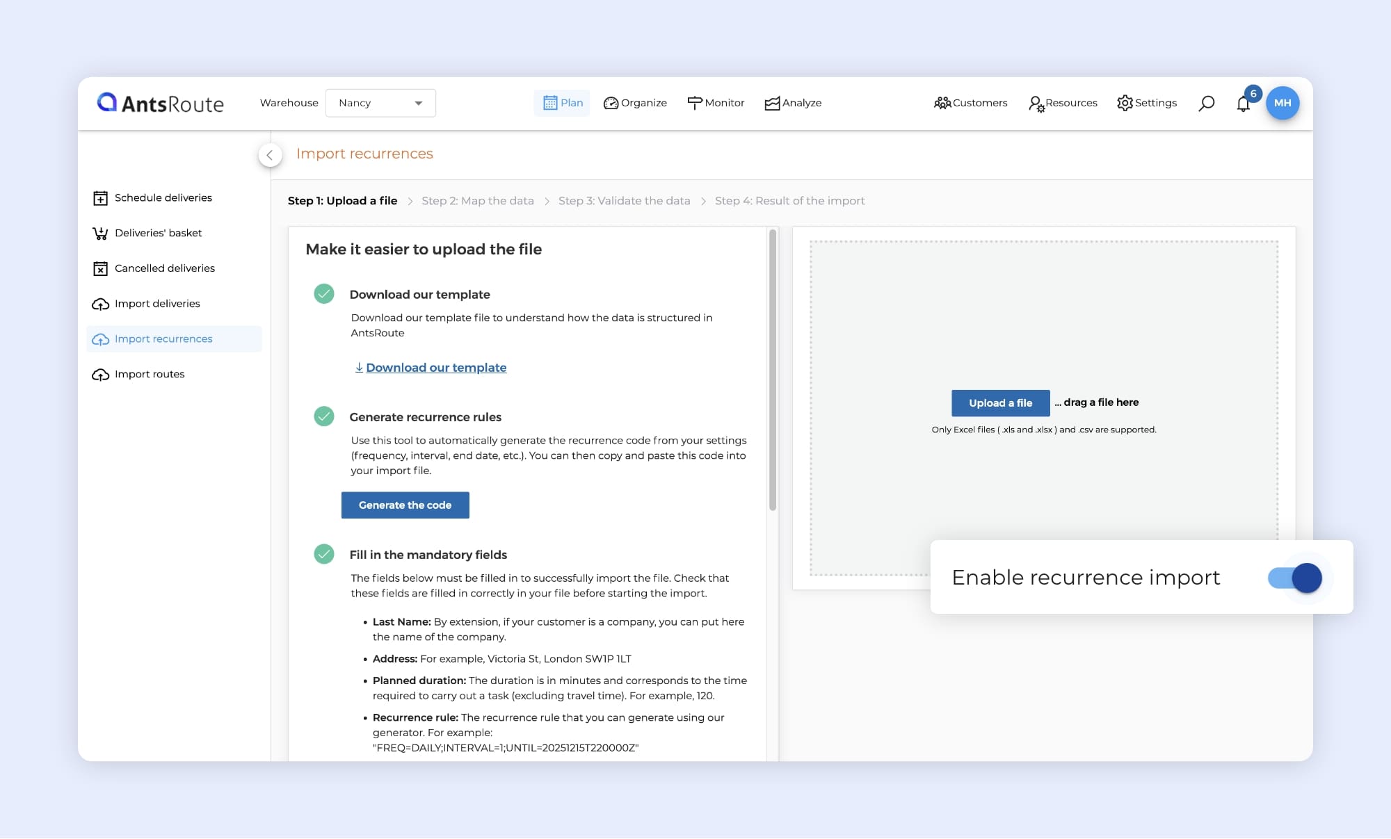1391x839 pixels.
Task: Click the Download our template link
Action: pyautogui.click(x=435, y=368)
